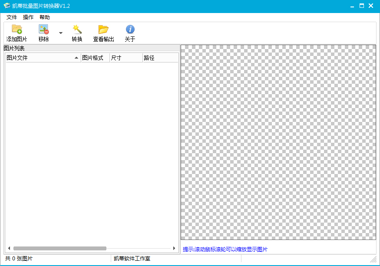Viewport: 380px width, 266px height.
Task: Start conversion with the magic wand (转换) icon
Action: pyautogui.click(x=77, y=29)
